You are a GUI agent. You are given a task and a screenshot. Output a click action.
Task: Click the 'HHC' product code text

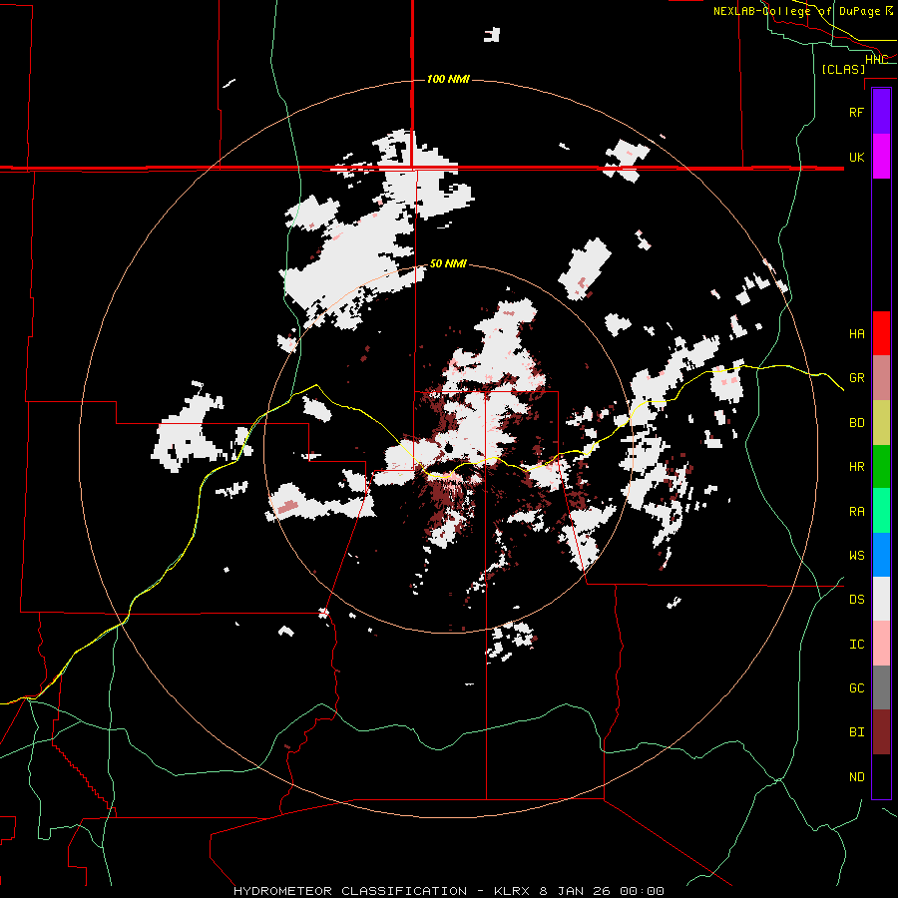(876, 60)
